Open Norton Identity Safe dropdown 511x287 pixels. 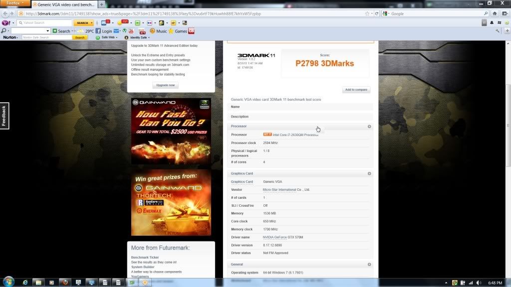coord(137,37)
